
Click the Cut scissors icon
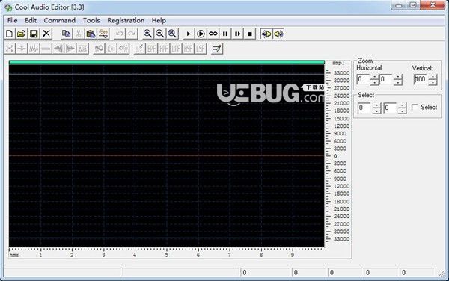(x=79, y=34)
